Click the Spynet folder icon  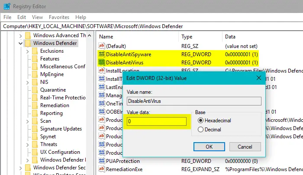(x=35, y=137)
